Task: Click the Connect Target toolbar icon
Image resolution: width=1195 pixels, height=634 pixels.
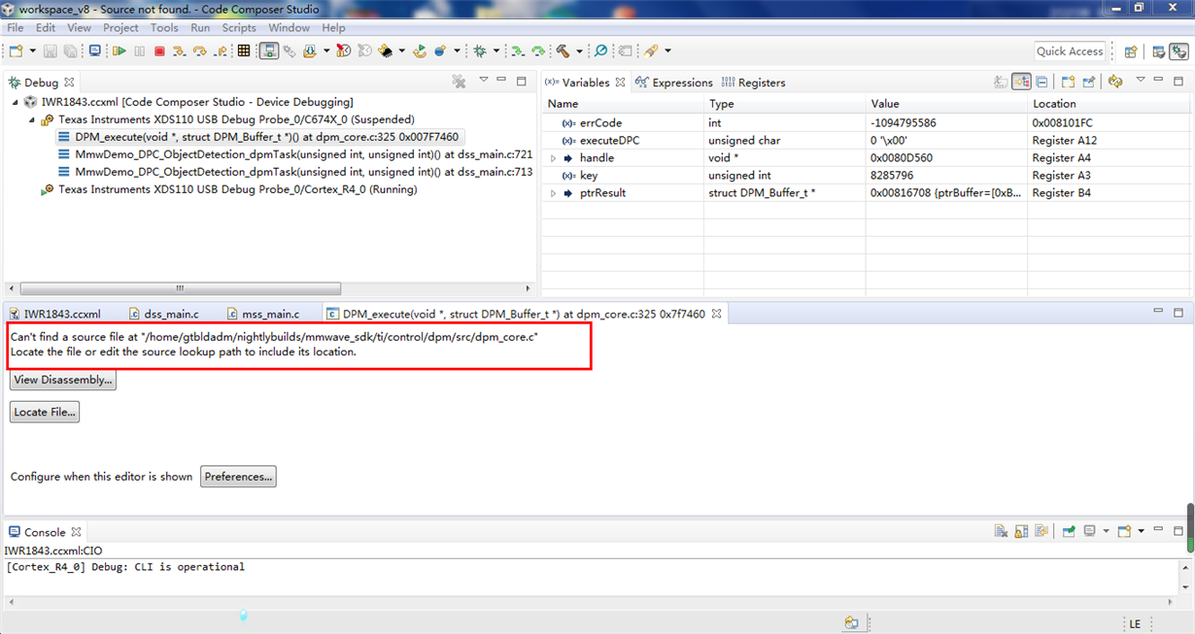Action: 269,50
